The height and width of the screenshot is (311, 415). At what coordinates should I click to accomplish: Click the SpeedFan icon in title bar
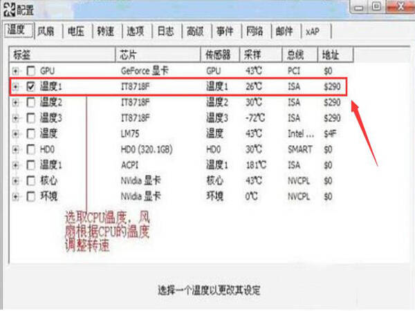9,10
